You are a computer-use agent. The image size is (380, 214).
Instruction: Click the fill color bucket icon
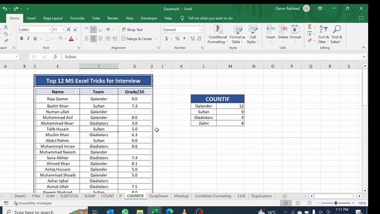tap(61, 38)
